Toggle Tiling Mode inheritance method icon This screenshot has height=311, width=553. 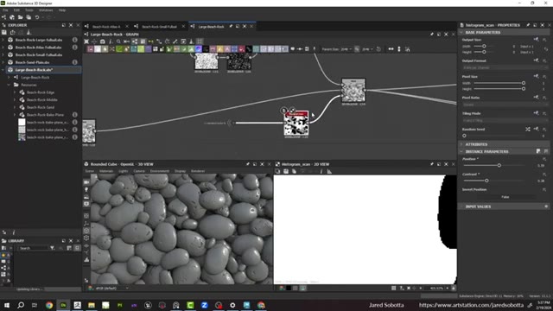536,113
